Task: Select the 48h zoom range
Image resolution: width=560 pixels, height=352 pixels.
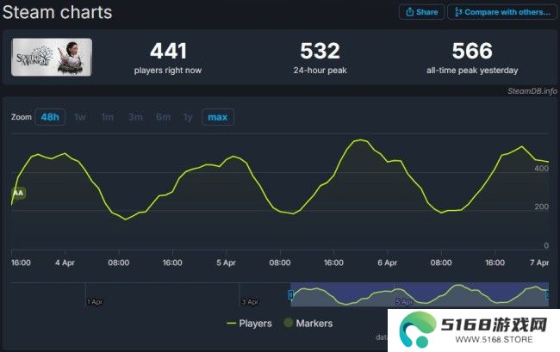Action: [x=50, y=117]
